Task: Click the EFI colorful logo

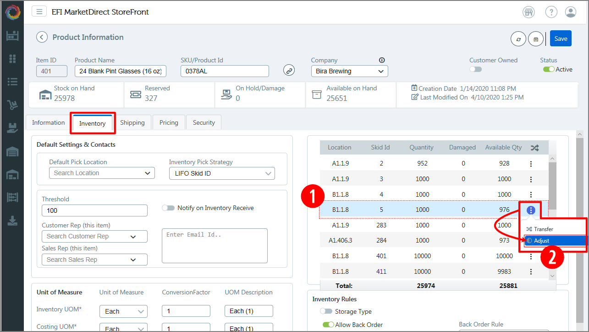Action: click(x=12, y=12)
